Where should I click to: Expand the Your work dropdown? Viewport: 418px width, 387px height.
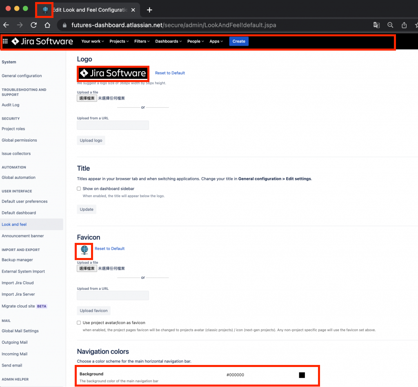(93, 41)
